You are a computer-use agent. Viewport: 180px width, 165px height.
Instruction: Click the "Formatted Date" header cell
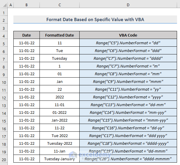59,35
